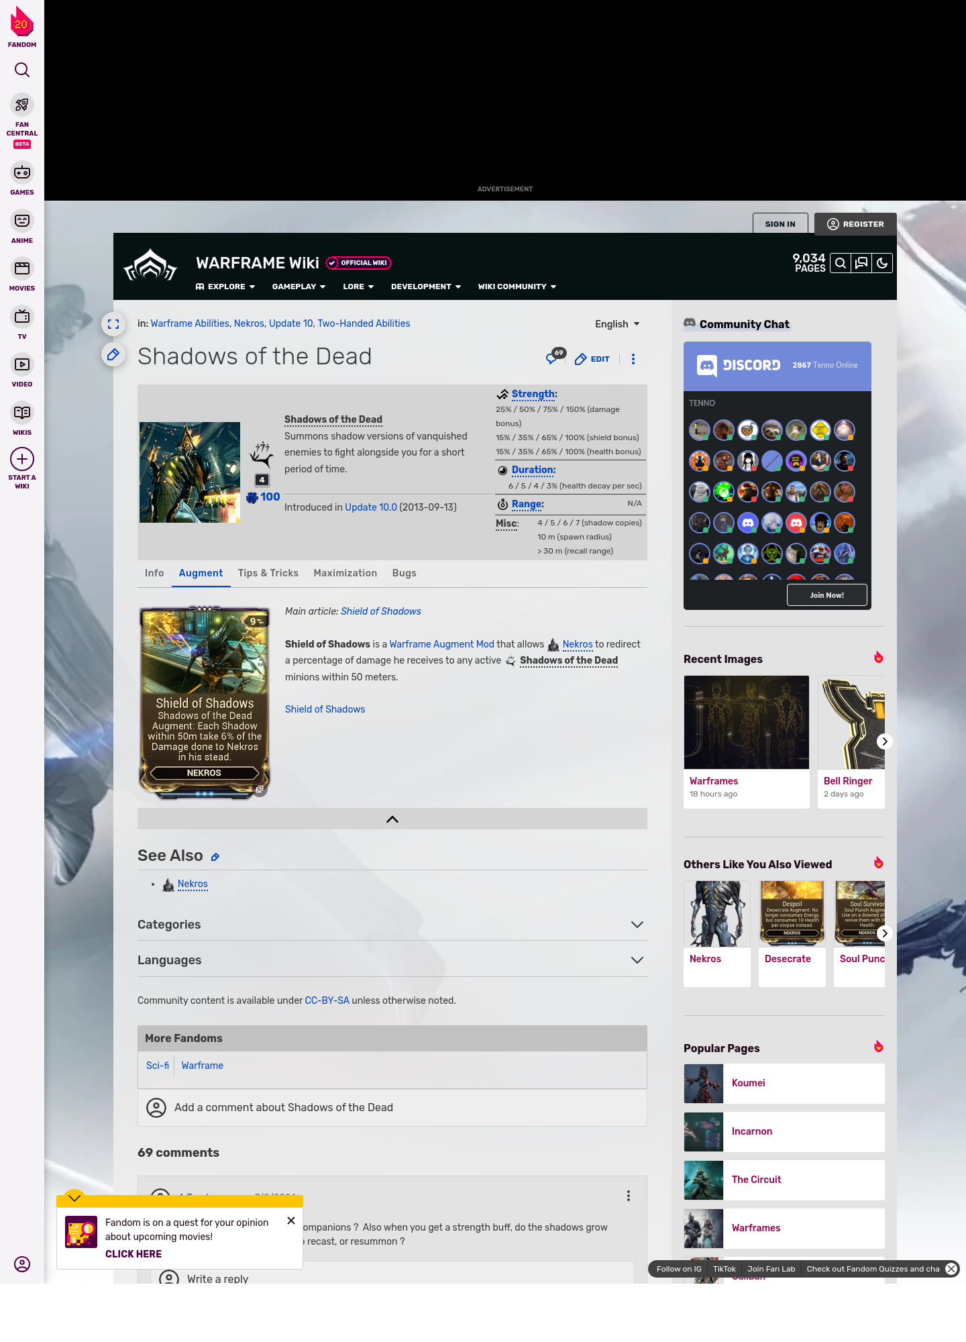Open the Wikis book icon
Viewport: 966px width, 1342px height.
click(22, 412)
